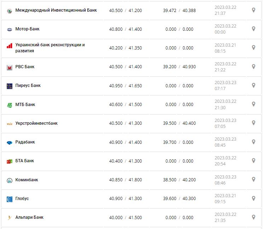Click the map pin for Мотор-Банк

coord(253,29)
